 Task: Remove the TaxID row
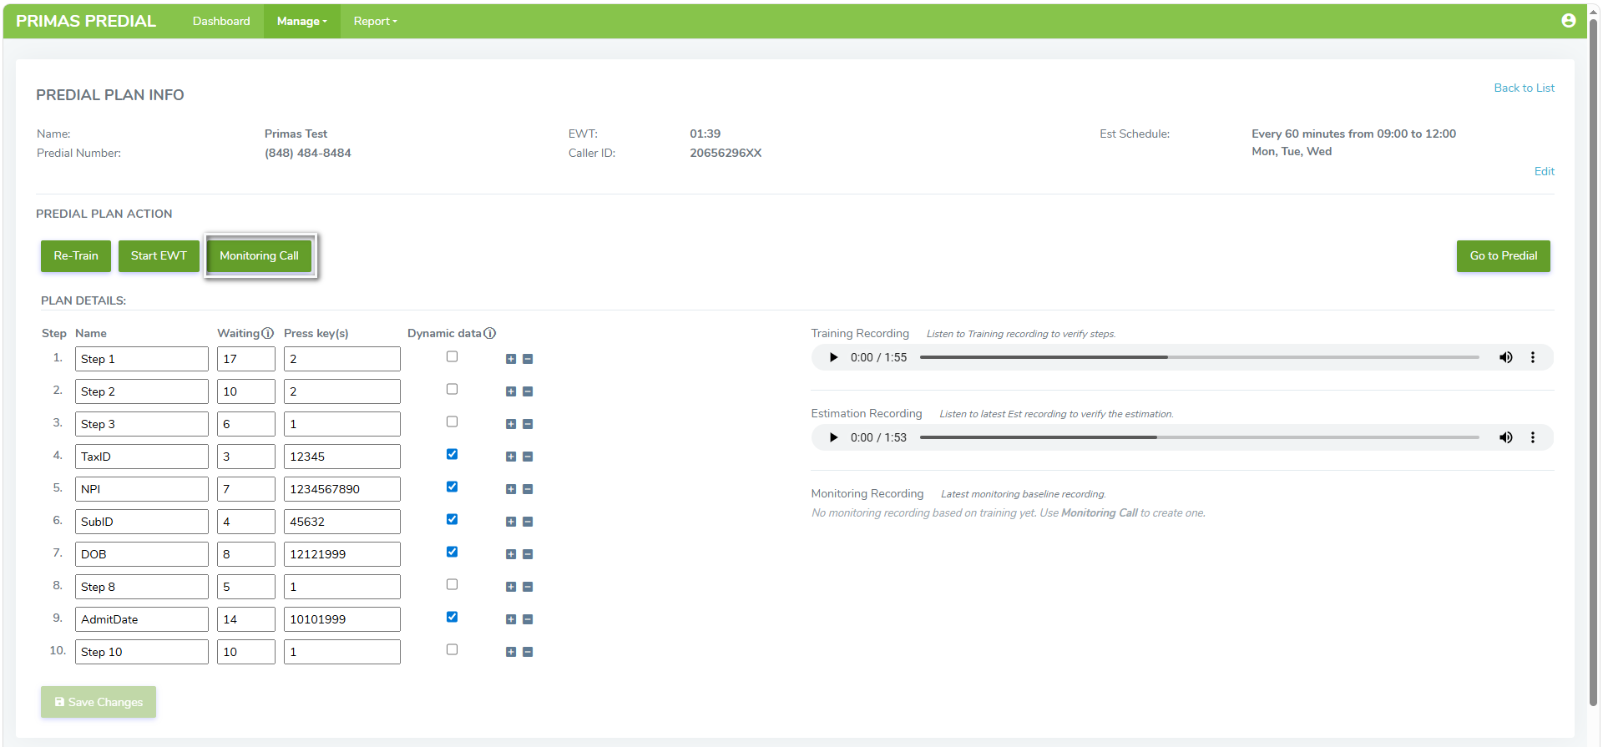point(528,457)
